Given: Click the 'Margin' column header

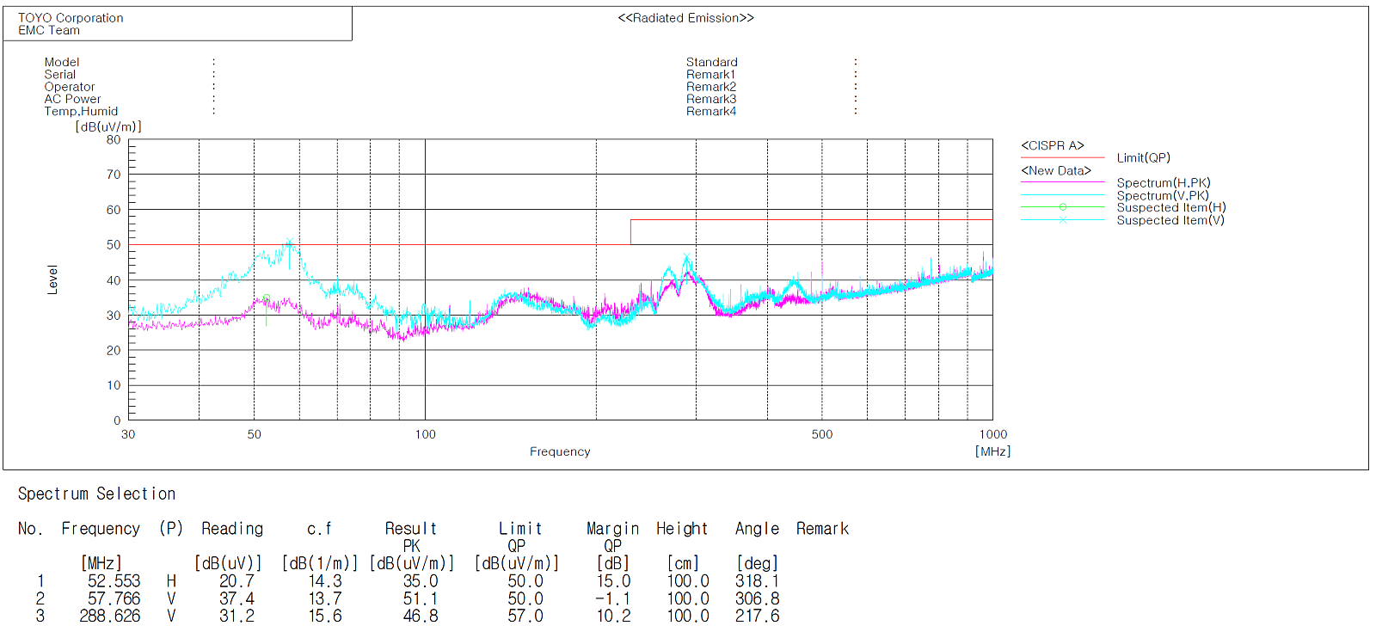Looking at the screenshot, I should [613, 529].
